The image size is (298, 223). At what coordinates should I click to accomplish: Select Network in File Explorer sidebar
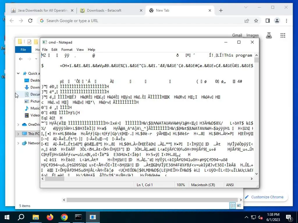pos(31,143)
